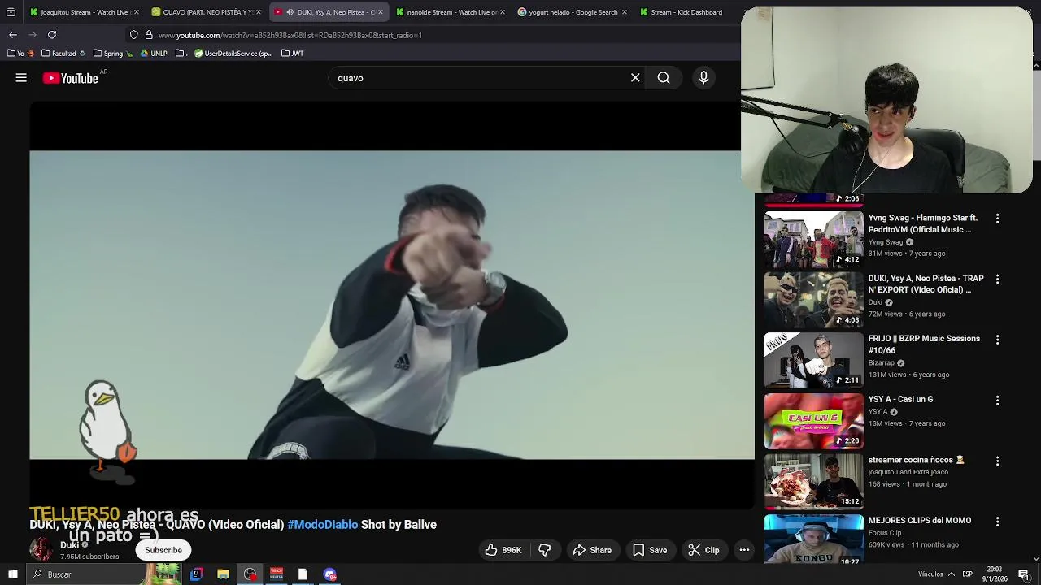The height and width of the screenshot is (585, 1041).
Task: Click browser forward arrow
Action: 33,35
